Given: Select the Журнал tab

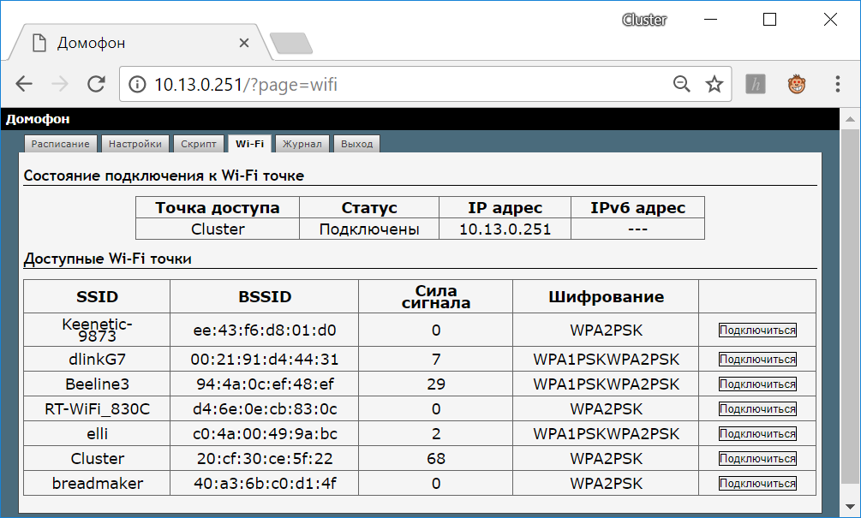Looking at the screenshot, I should pyautogui.click(x=302, y=143).
